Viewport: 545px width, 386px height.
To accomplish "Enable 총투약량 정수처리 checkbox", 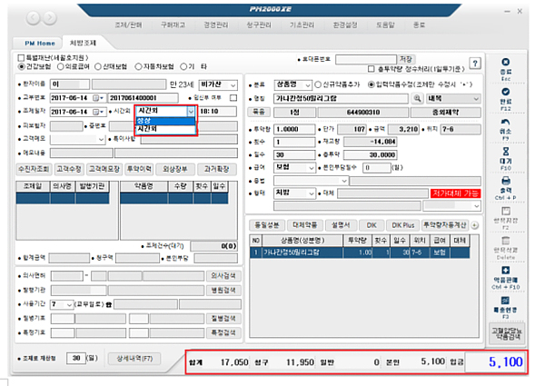I will pyautogui.click(x=372, y=69).
